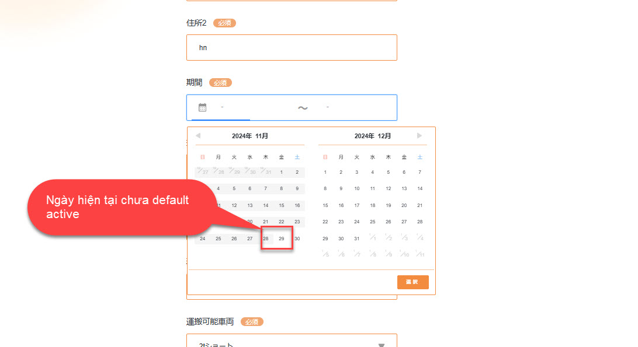Choose November 1 in the calendar
This screenshot has width=638, height=347.
click(x=281, y=172)
